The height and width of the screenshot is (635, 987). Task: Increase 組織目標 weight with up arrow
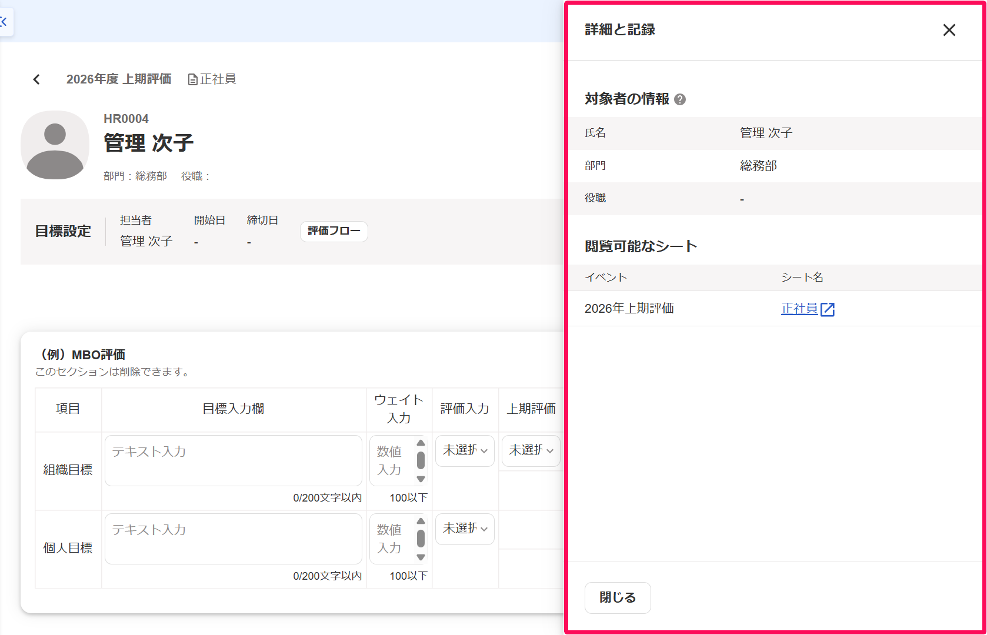[x=421, y=443]
